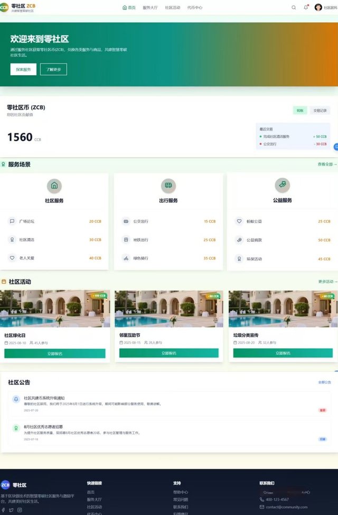This screenshot has height=515, width=338.
Task: Click the 老人关爱 heart icon
Action: (x=12, y=258)
